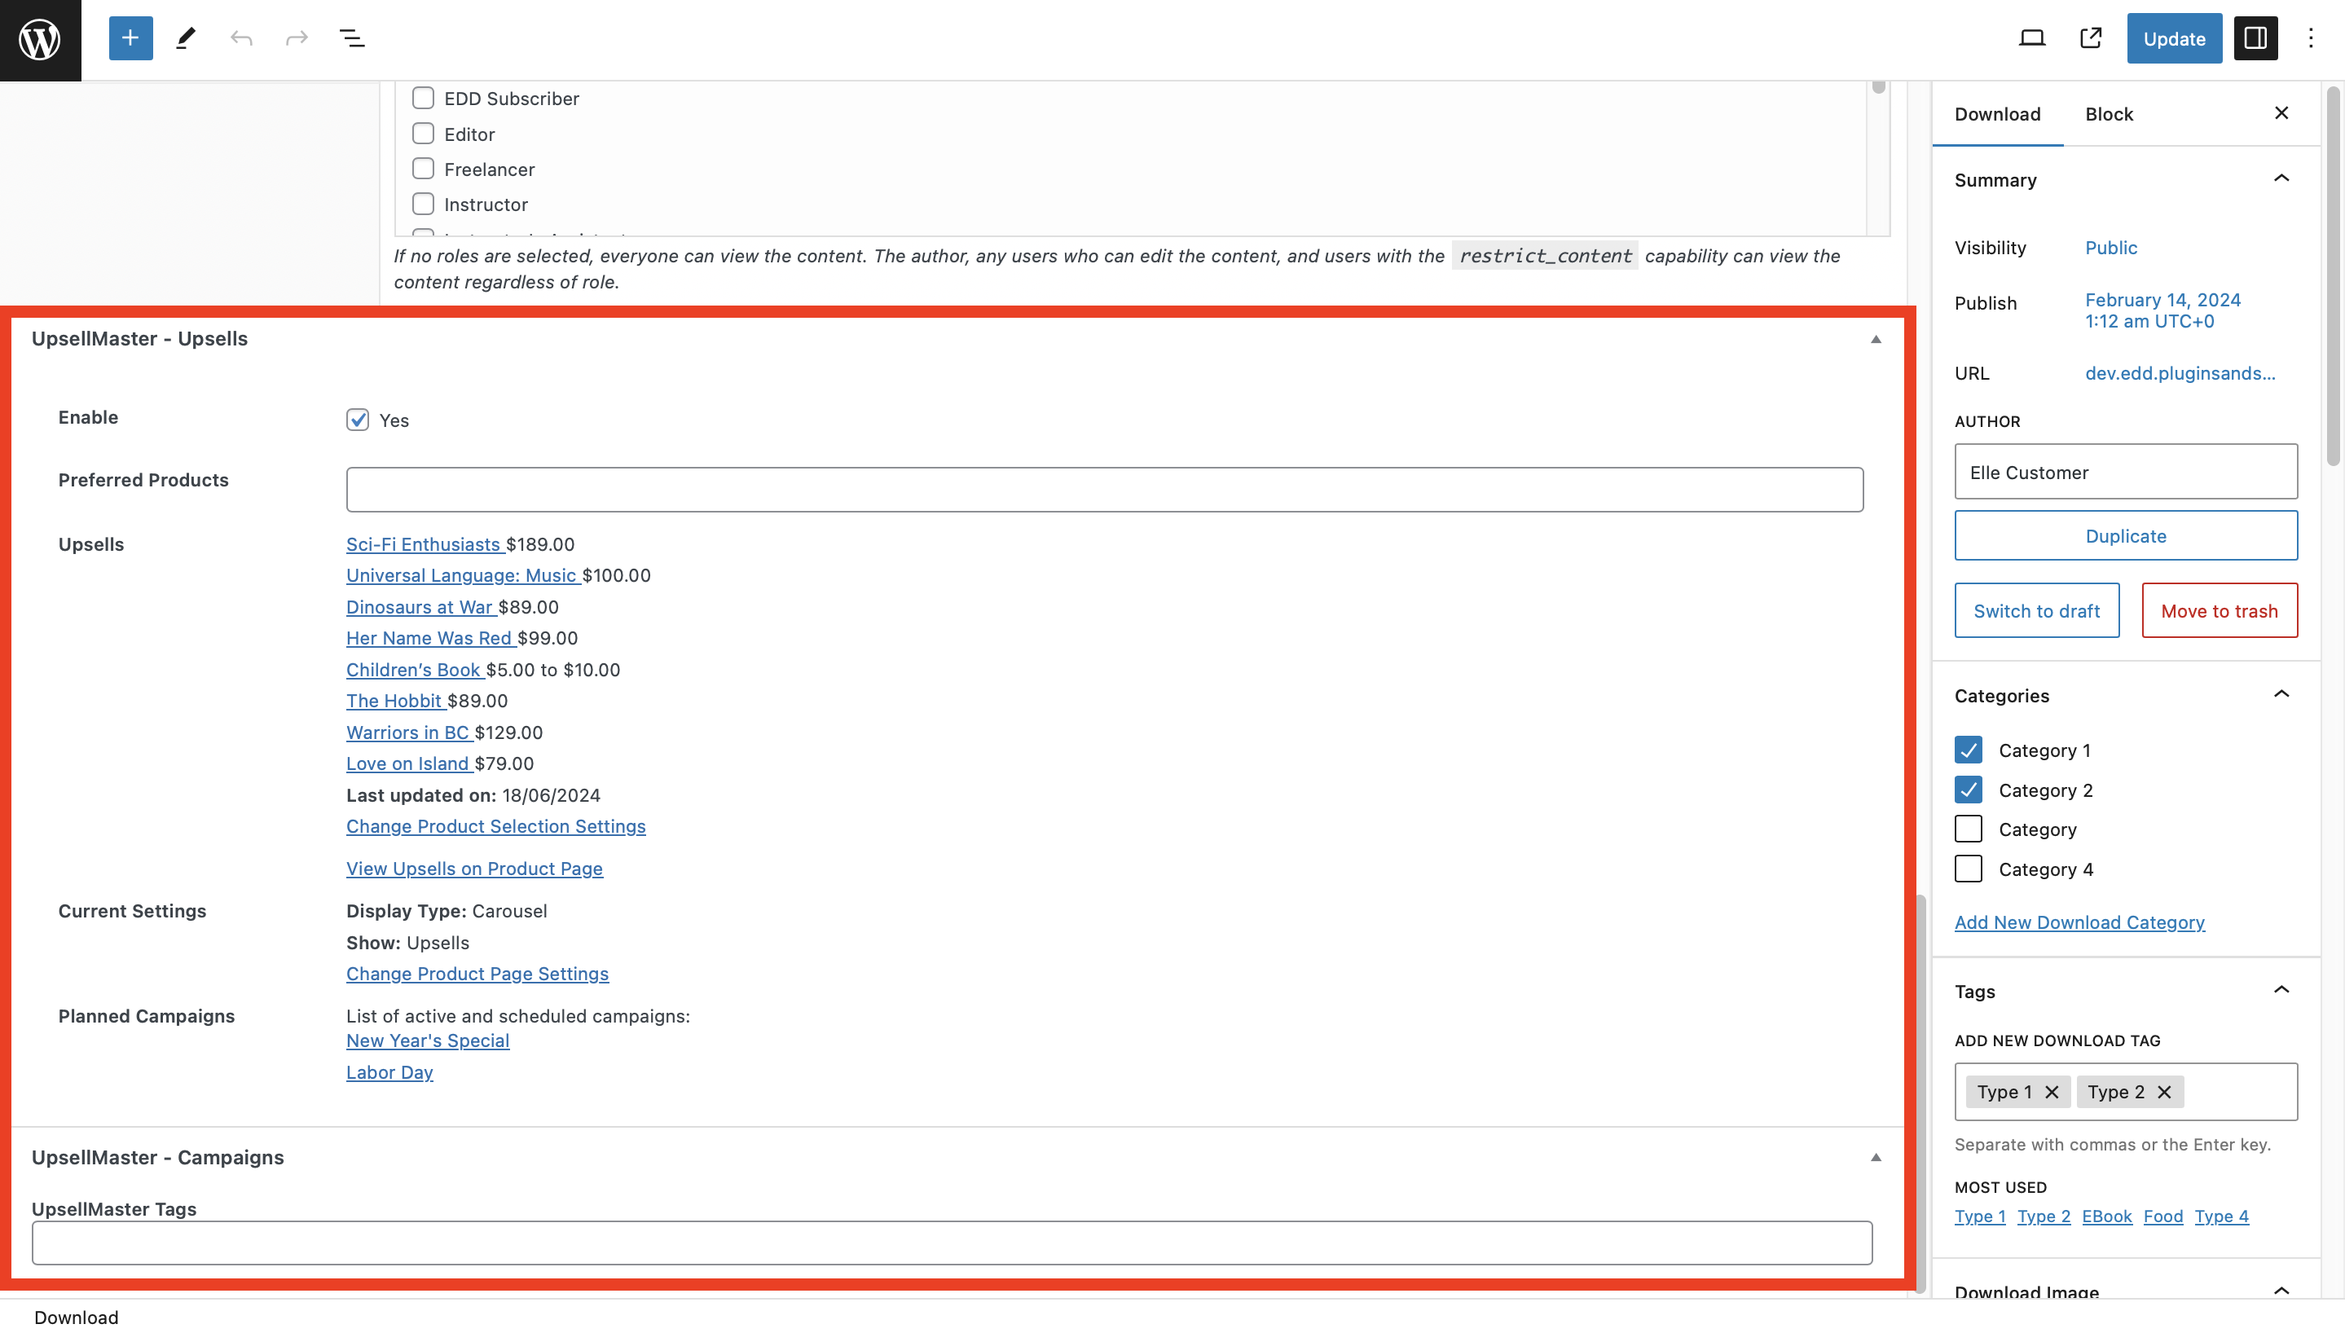Open the dev.edd.pluginsands URL link
Viewport: 2345px width, 1333px height.
click(2180, 372)
